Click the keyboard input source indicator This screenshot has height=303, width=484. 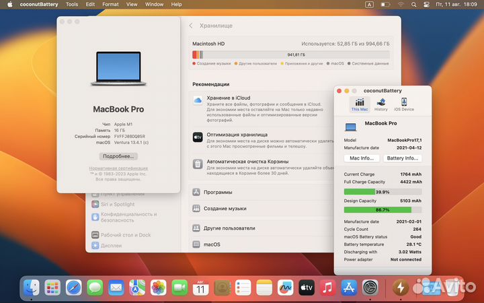point(369,4)
